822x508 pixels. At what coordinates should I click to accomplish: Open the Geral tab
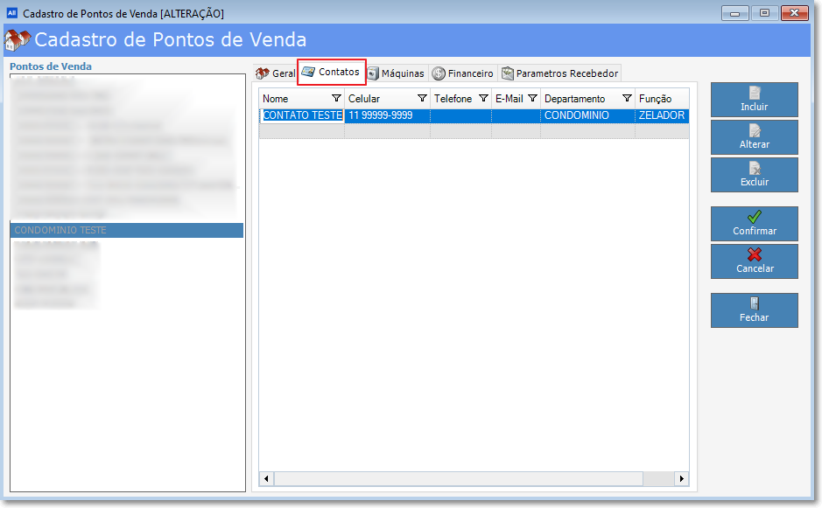click(x=275, y=73)
